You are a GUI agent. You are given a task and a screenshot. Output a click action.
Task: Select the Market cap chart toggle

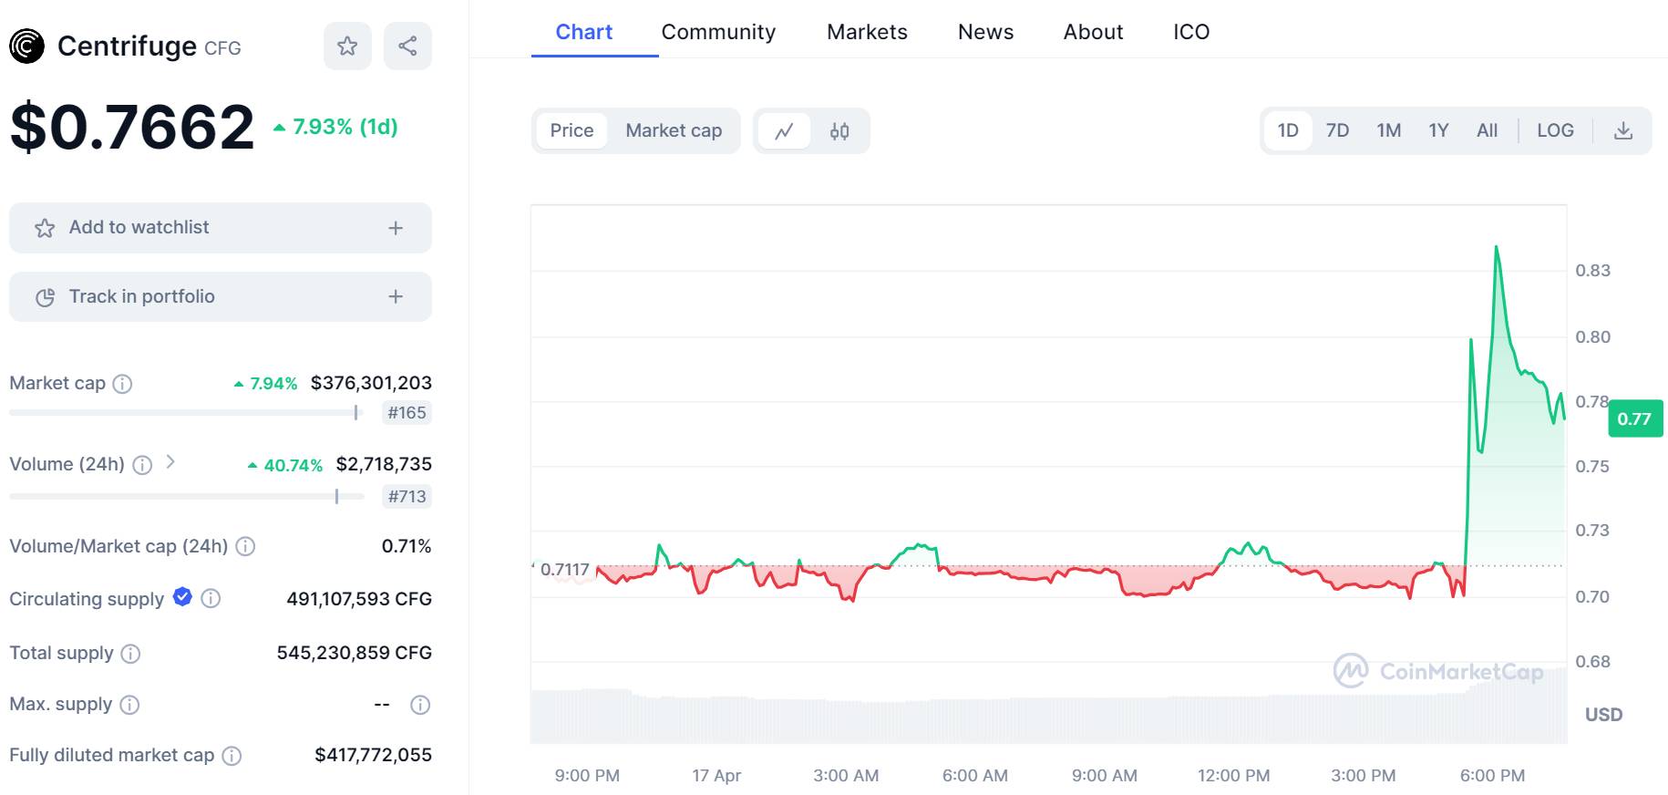click(x=674, y=130)
